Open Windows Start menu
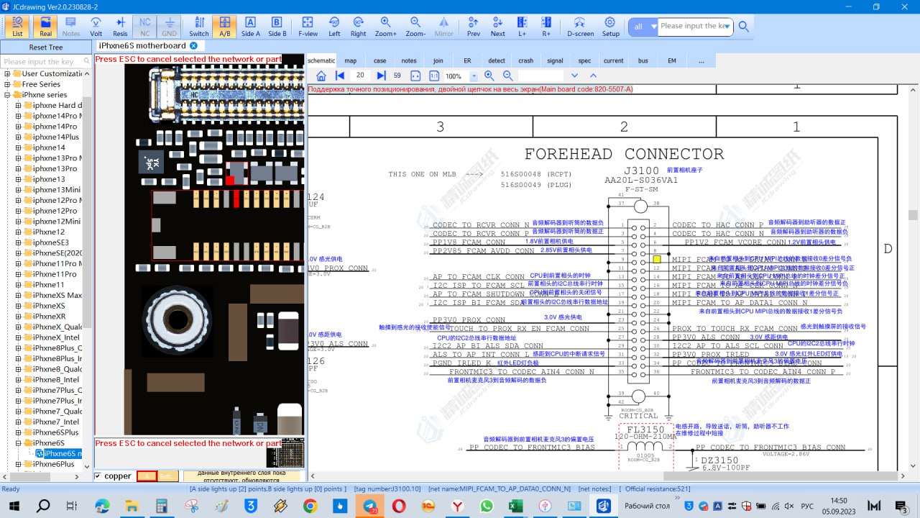 [x=14, y=506]
